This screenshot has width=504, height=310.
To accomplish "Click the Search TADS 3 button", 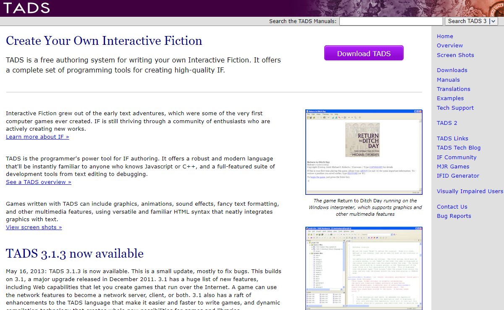I will point(467,21).
